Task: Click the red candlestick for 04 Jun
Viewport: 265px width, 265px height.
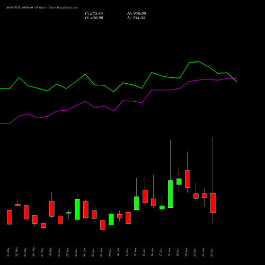Action: click(x=86, y=210)
